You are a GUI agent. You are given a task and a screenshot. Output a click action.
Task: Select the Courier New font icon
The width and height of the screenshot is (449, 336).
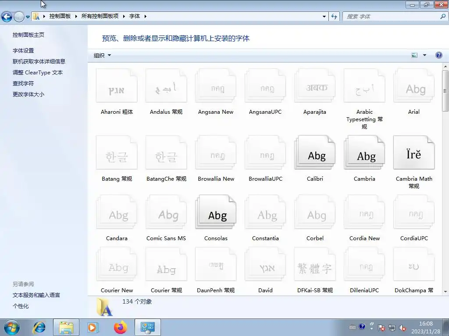(x=117, y=264)
